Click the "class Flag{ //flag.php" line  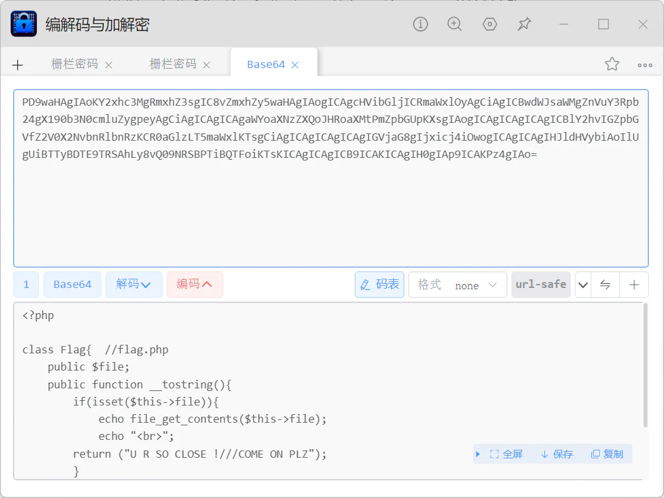pos(95,350)
